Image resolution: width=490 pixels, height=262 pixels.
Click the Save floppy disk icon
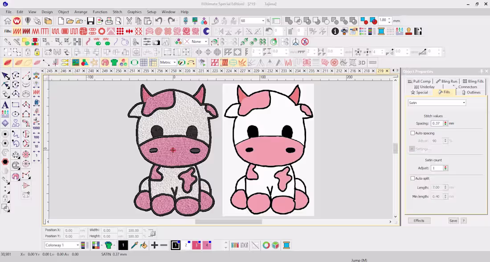pyautogui.click(x=90, y=21)
